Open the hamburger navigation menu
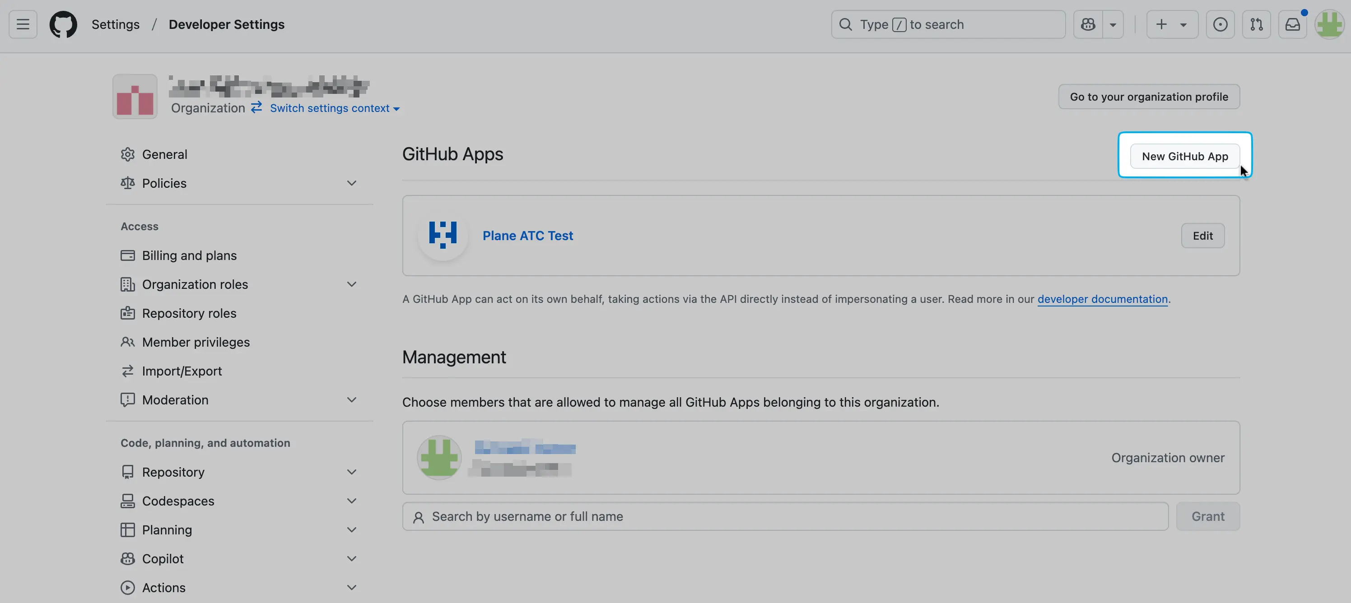 [22, 24]
